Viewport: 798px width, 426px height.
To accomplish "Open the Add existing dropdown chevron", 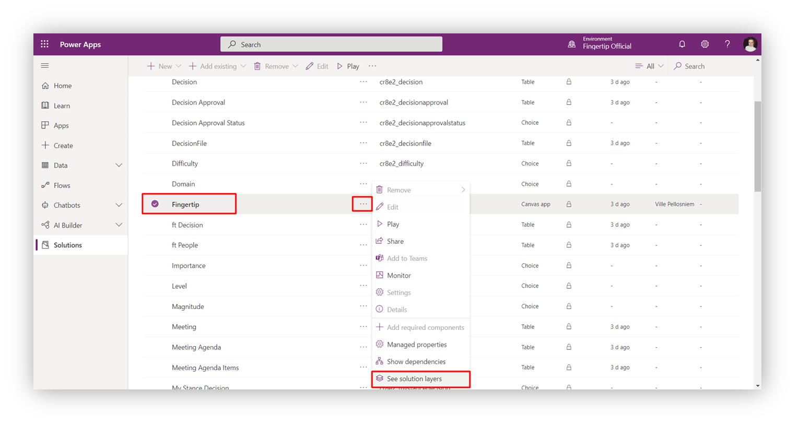I will pyautogui.click(x=243, y=66).
